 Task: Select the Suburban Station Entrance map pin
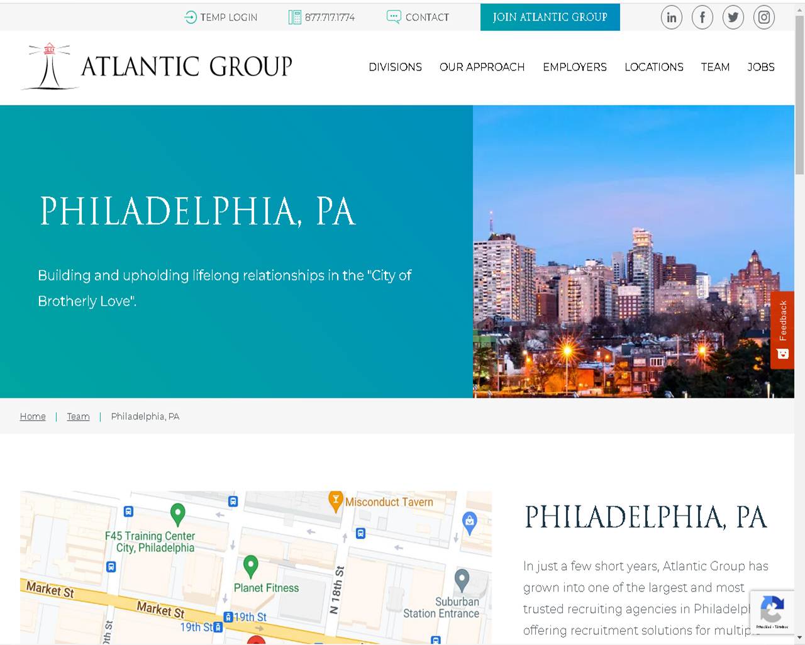click(462, 581)
